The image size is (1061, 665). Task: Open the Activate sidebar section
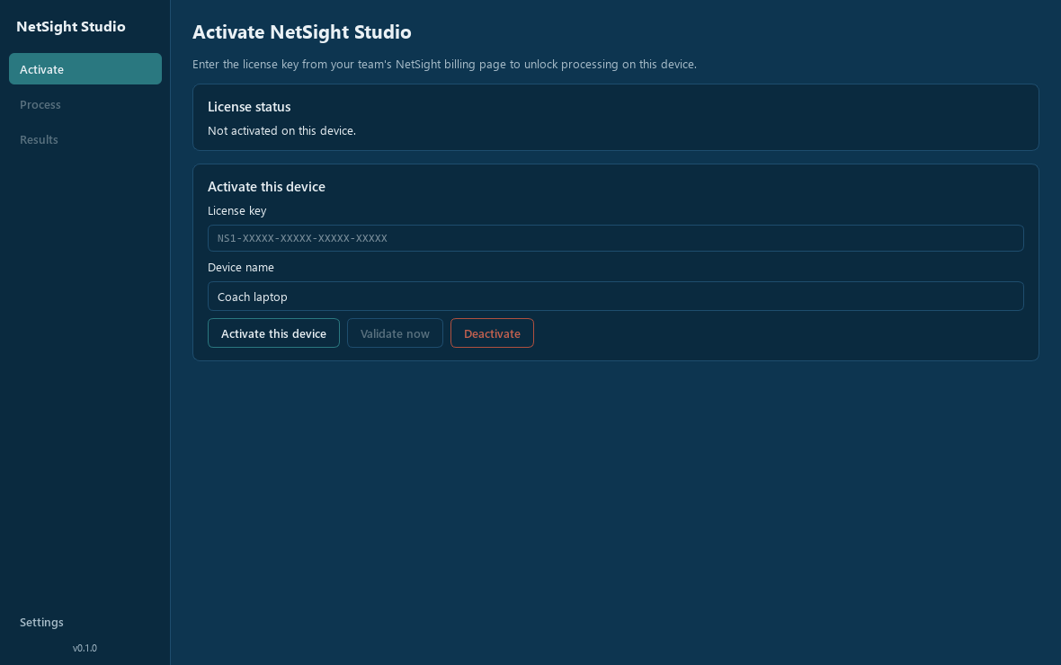tap(85, 69)
